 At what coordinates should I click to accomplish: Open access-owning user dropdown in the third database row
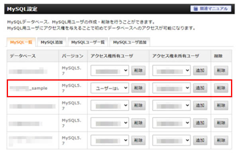tap(110, 106)
